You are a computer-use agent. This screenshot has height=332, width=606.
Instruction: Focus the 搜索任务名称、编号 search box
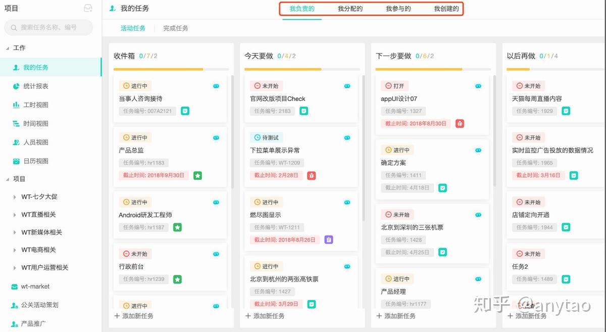pyautogui.click(x=48, y=27)
